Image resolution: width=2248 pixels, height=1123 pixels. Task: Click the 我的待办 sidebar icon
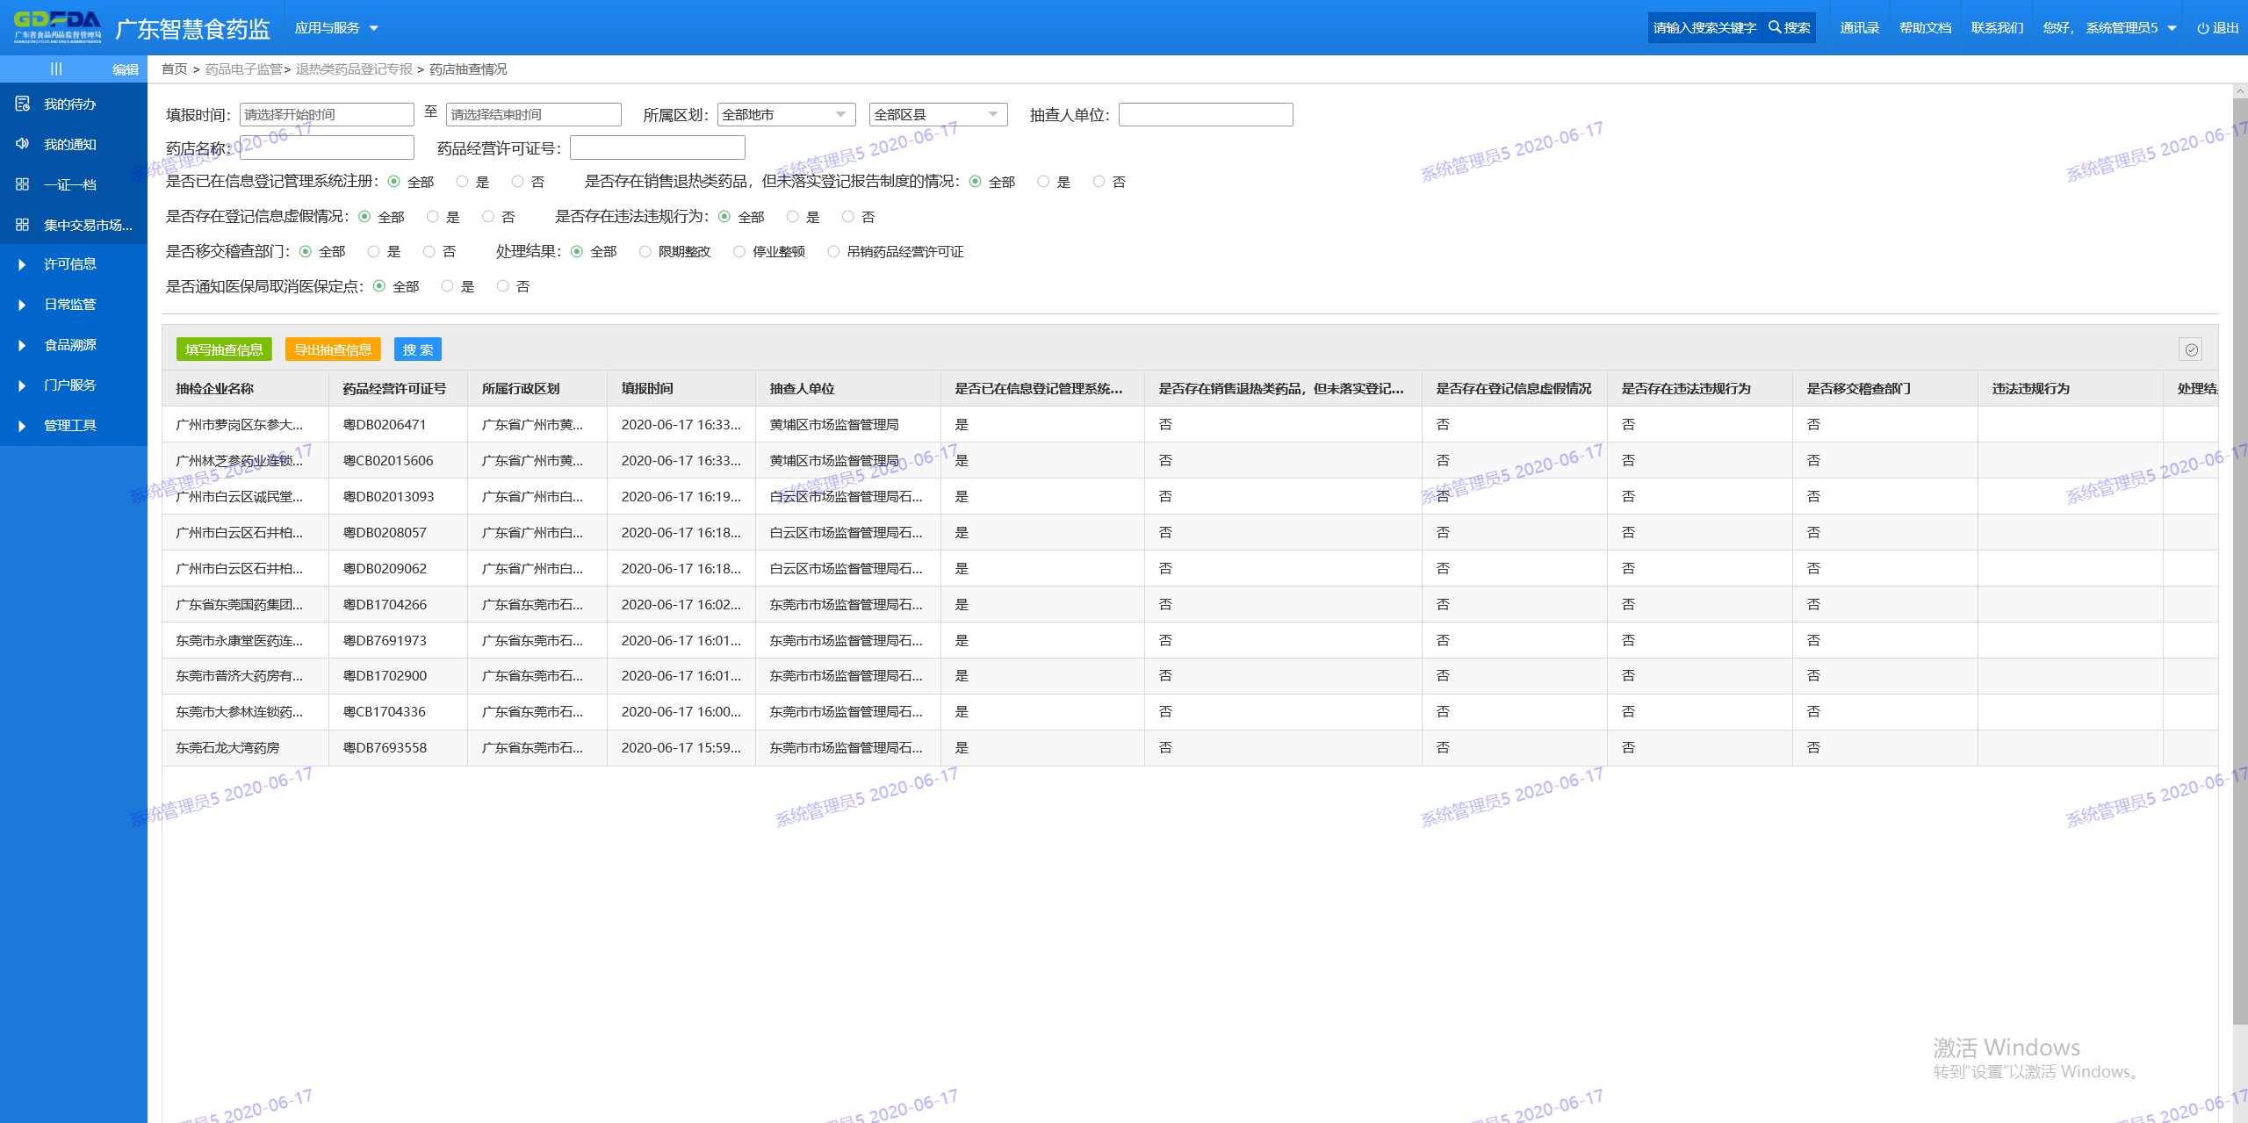tap(23, 104)
